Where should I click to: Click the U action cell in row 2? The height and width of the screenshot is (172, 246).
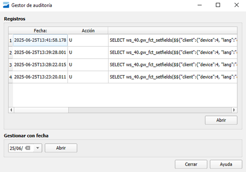coord(88,53)
